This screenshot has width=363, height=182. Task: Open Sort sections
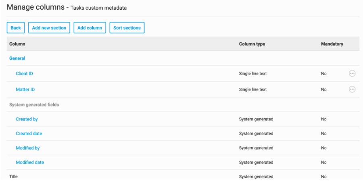click(127, 28)
